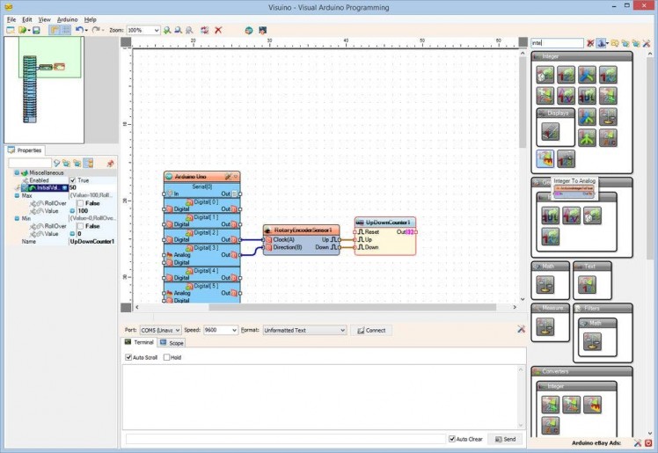The height and width of the screenshot is (453, 658).
Task: Click the zoom in magnifier icon
Action: coord(167,30)
